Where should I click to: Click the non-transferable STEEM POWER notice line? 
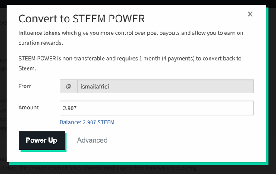130,58
